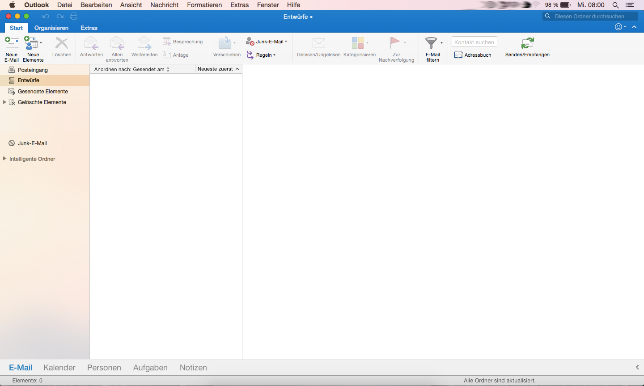The width and height of the screenshot is (644, 386).
Task: Open the Nachricht menu
Action: (165, 5)
